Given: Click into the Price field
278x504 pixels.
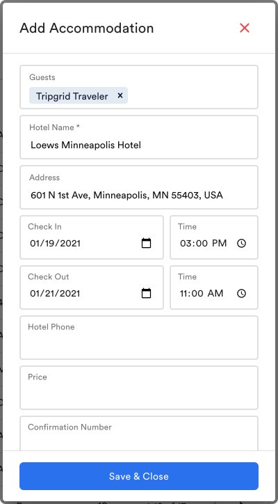Looking at the screenshot, I should (x=139, y=388).
